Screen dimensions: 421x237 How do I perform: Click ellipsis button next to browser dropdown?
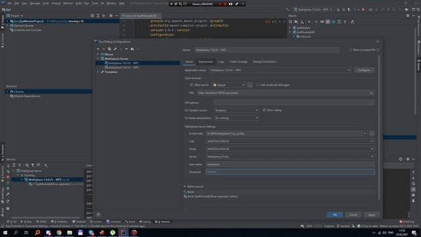[250, 85]
